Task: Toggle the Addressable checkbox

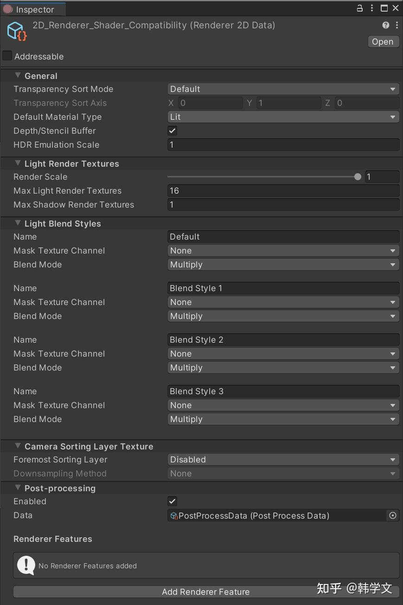Action: pyautogui.click(x=7, y=56)
